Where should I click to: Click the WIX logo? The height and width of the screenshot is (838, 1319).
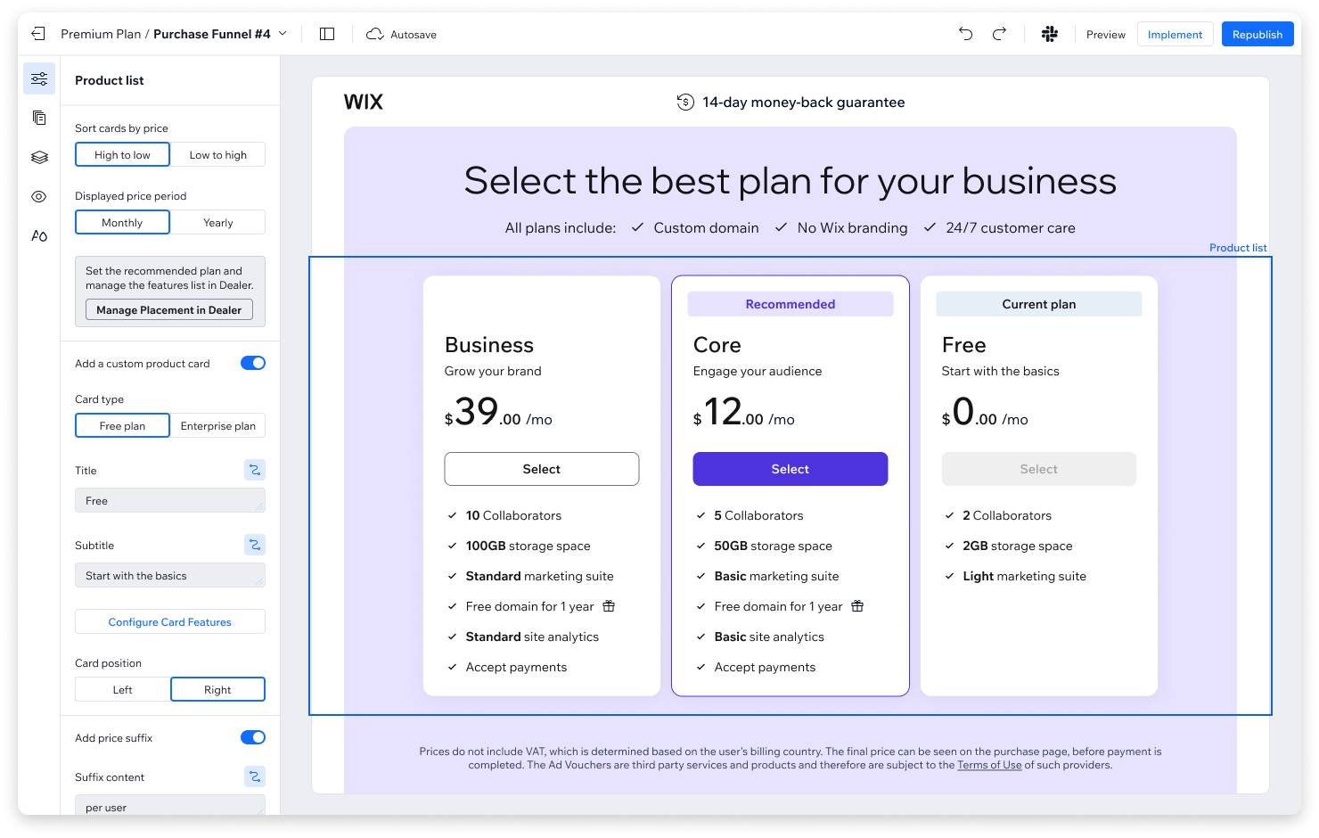(x=364, y=102)
